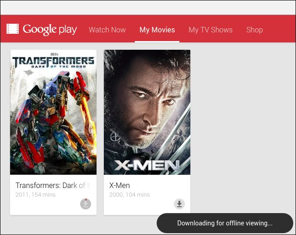This screenshot has width=296, height=235.
Task: Select the My Movies tab
Action: point(157,30)
